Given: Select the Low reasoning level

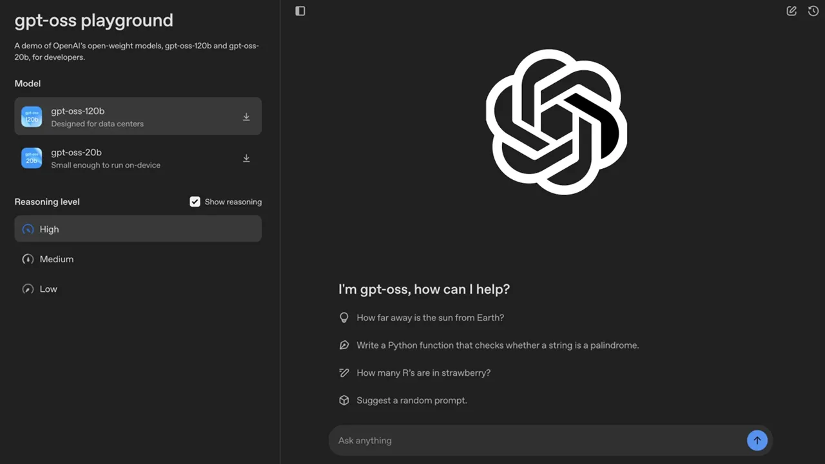Looking at the screenshot, I should coord(48,289).
